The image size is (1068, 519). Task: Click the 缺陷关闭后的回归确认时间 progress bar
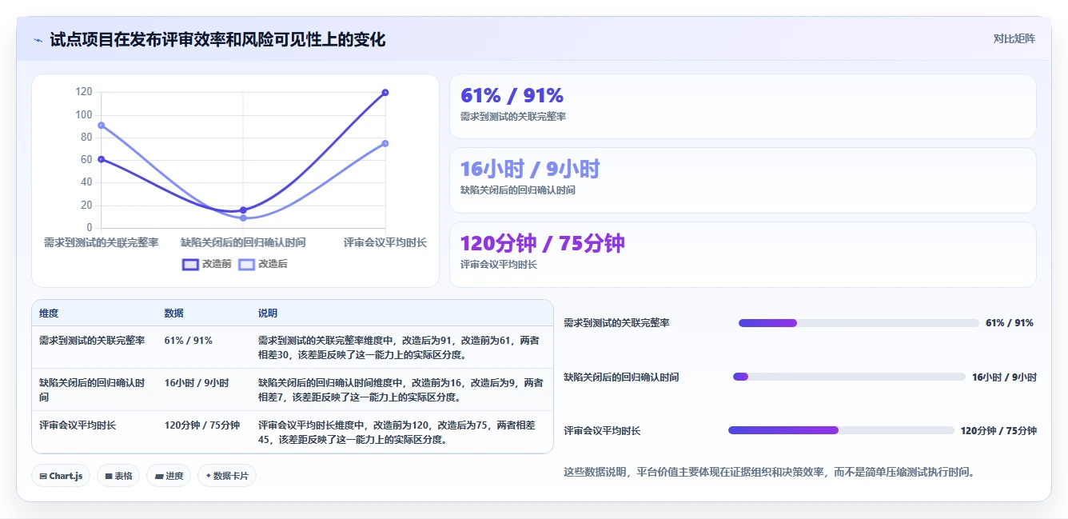click(849, 377)
